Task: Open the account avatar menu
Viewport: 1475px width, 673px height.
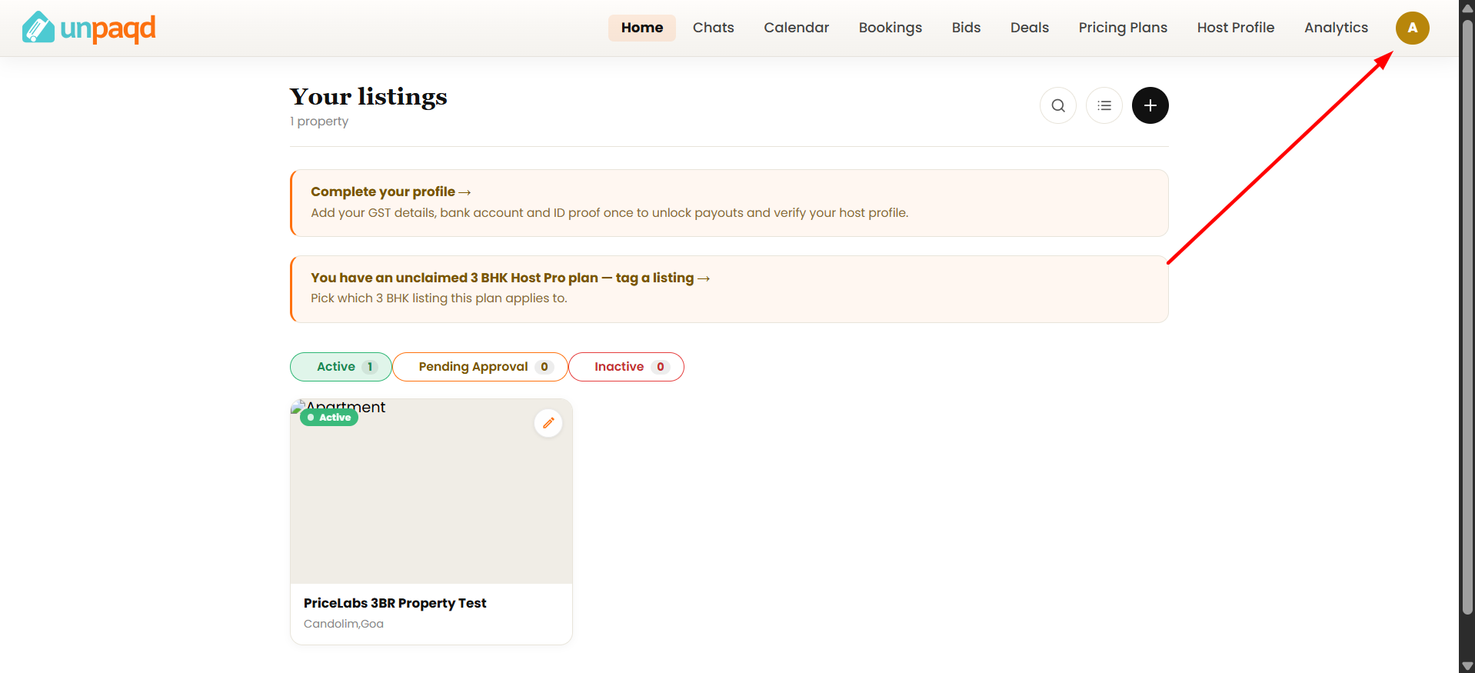Action: pos(1413,28)
